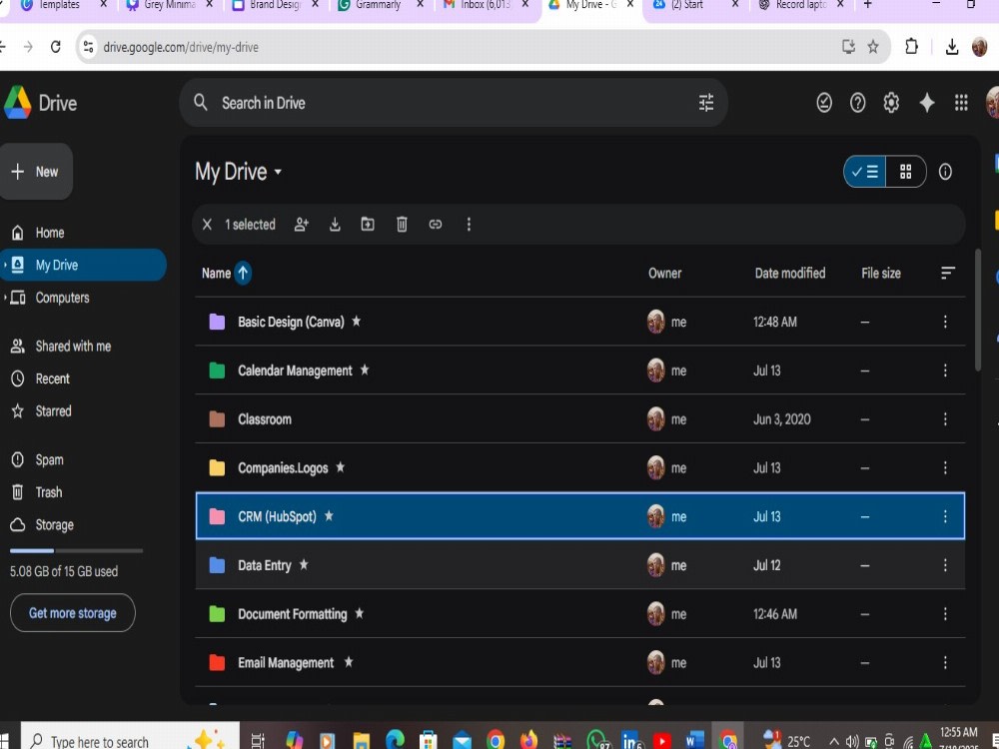Open the Google apps grid launcher

pos(961,103)
